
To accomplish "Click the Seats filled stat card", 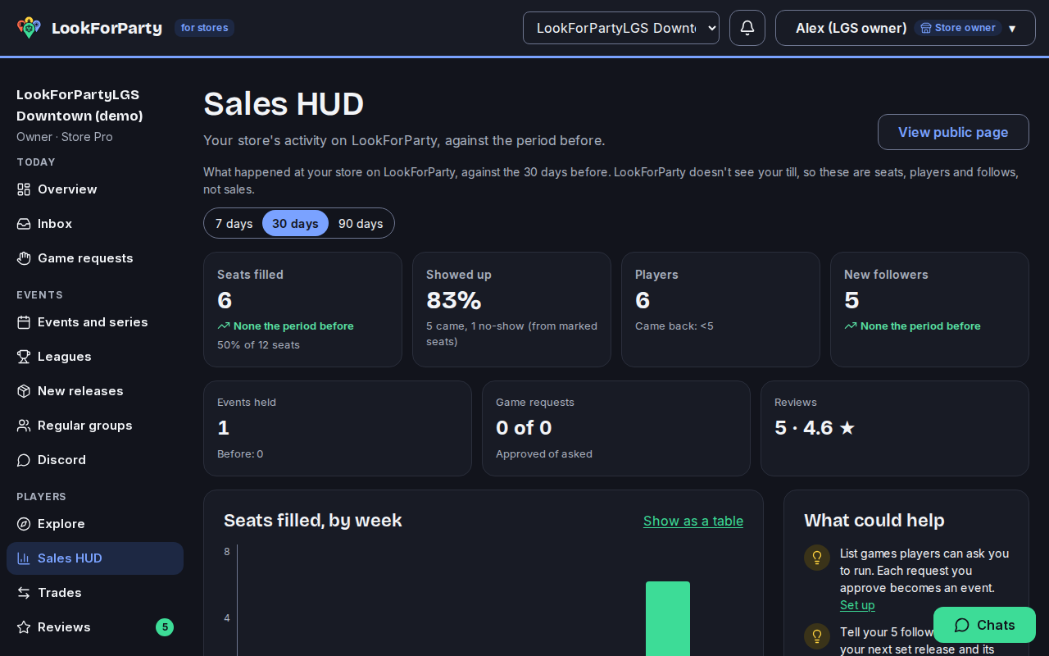I will click(x=302, y=309).
